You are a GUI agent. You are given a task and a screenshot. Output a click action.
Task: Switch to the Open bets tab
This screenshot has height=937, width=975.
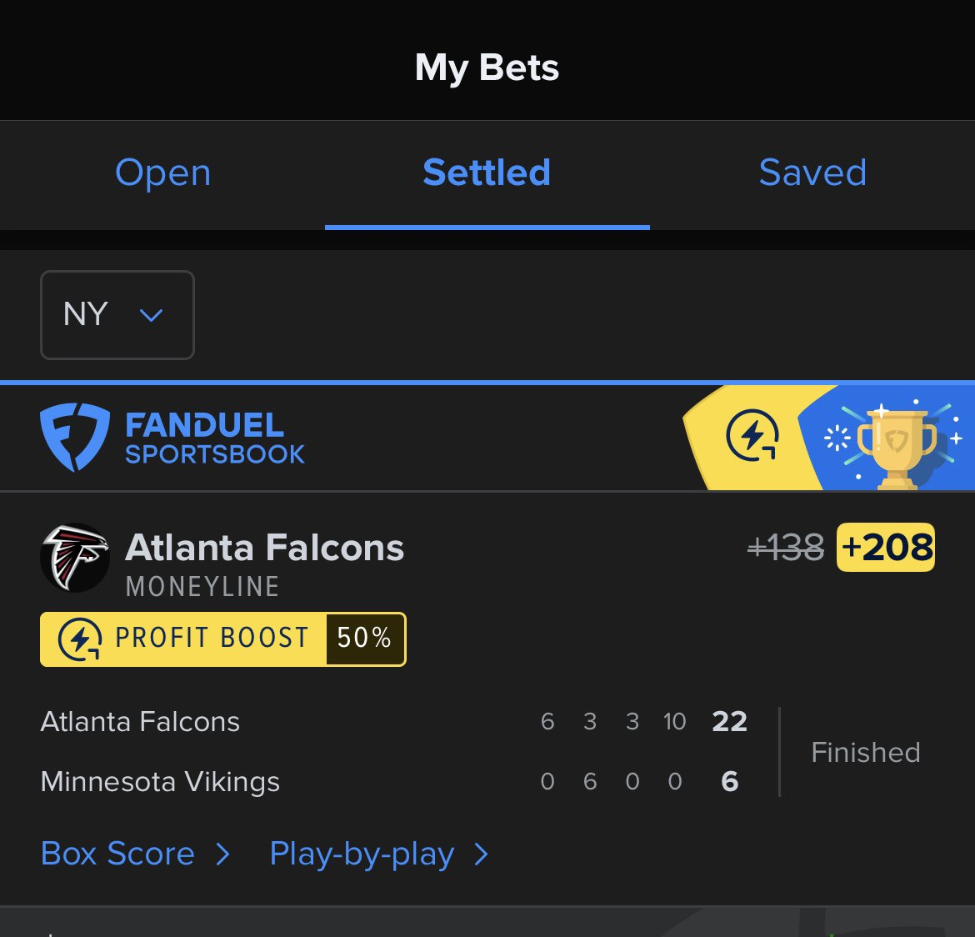coord(162,173)
